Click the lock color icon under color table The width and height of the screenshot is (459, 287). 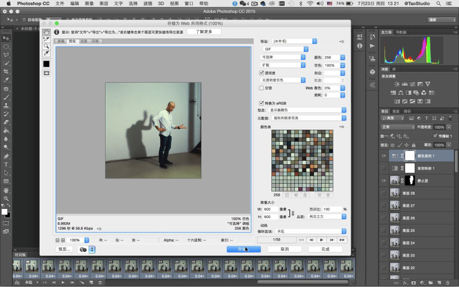pos(304,195)
